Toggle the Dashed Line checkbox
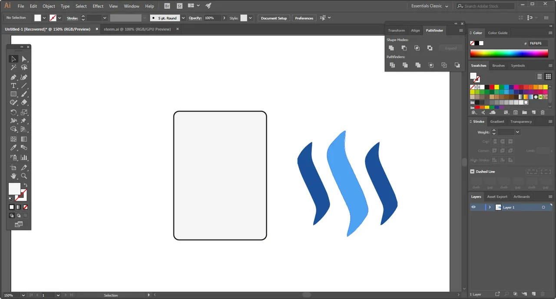Screen dimensions: 556x299 (472, 172)
